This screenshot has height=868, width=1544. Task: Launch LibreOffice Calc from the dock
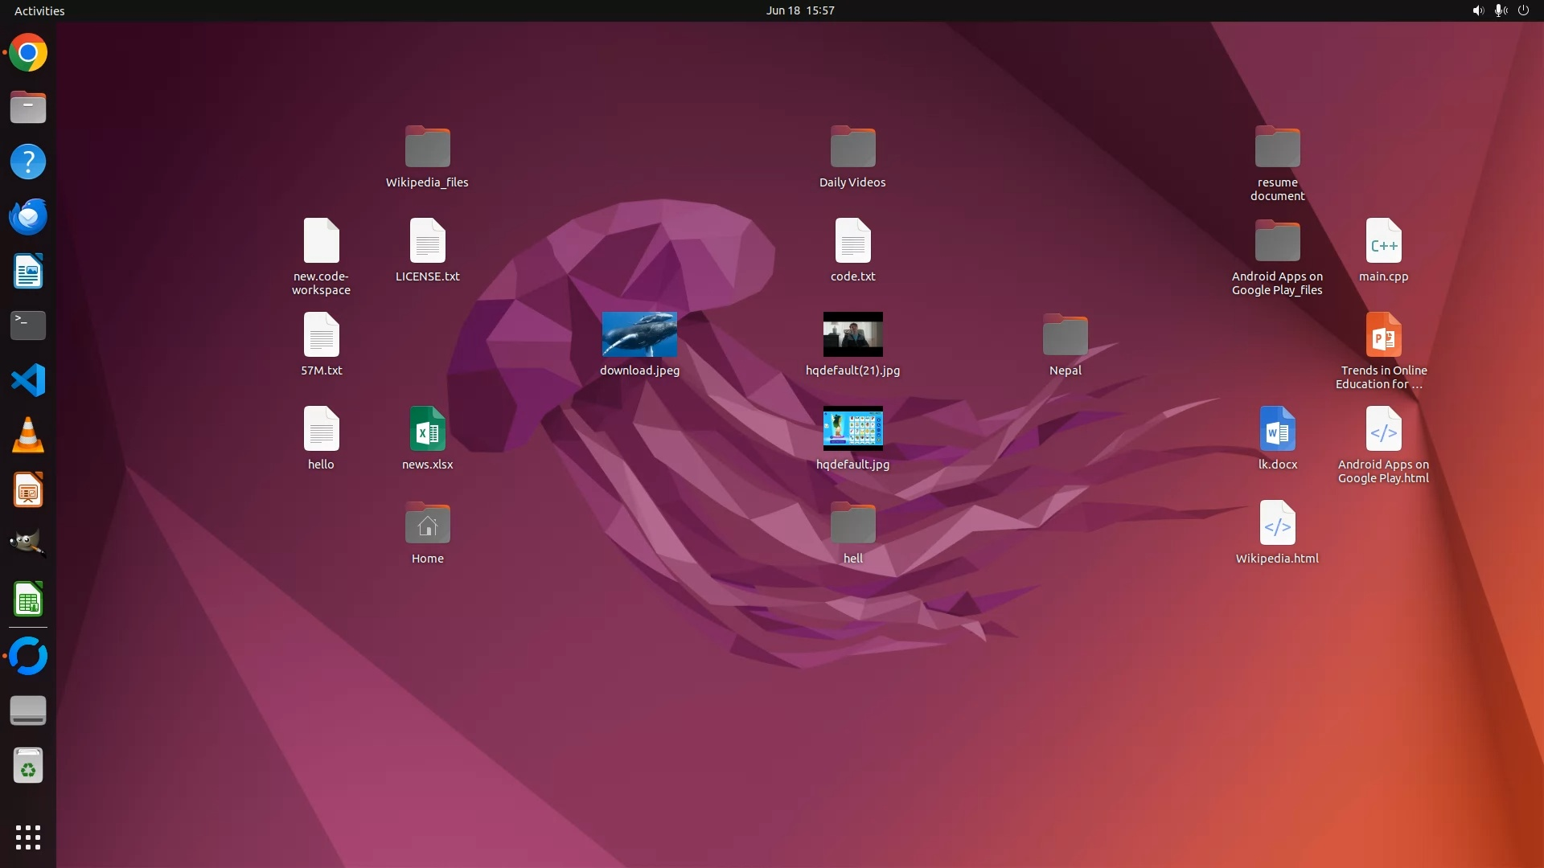coord(28,600)
